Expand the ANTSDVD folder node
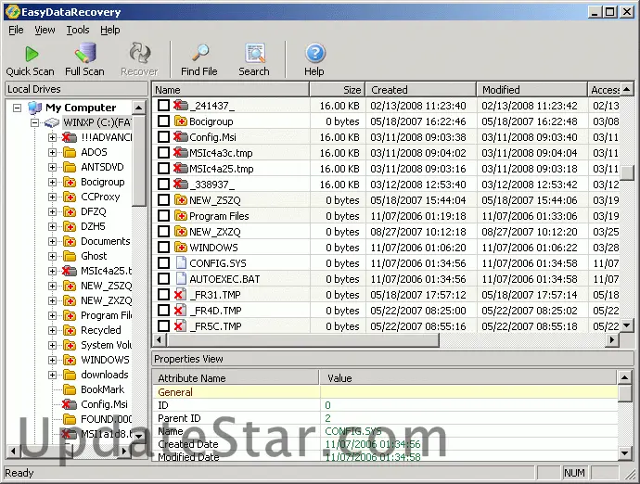The image size is (640, 484). [x=52, y=167]
